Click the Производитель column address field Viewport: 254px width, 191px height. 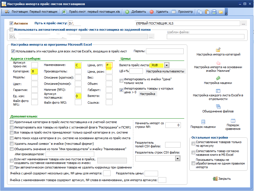coord(78,71)
